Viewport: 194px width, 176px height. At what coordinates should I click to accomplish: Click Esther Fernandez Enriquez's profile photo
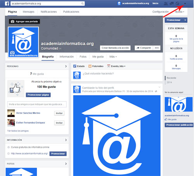[11, 123]
